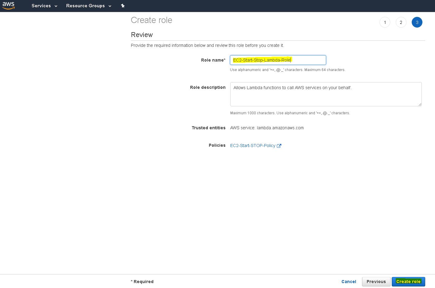Click the Role description label
Image resolution: width=435 pixels, height=288 pixels.
[208, 87]
